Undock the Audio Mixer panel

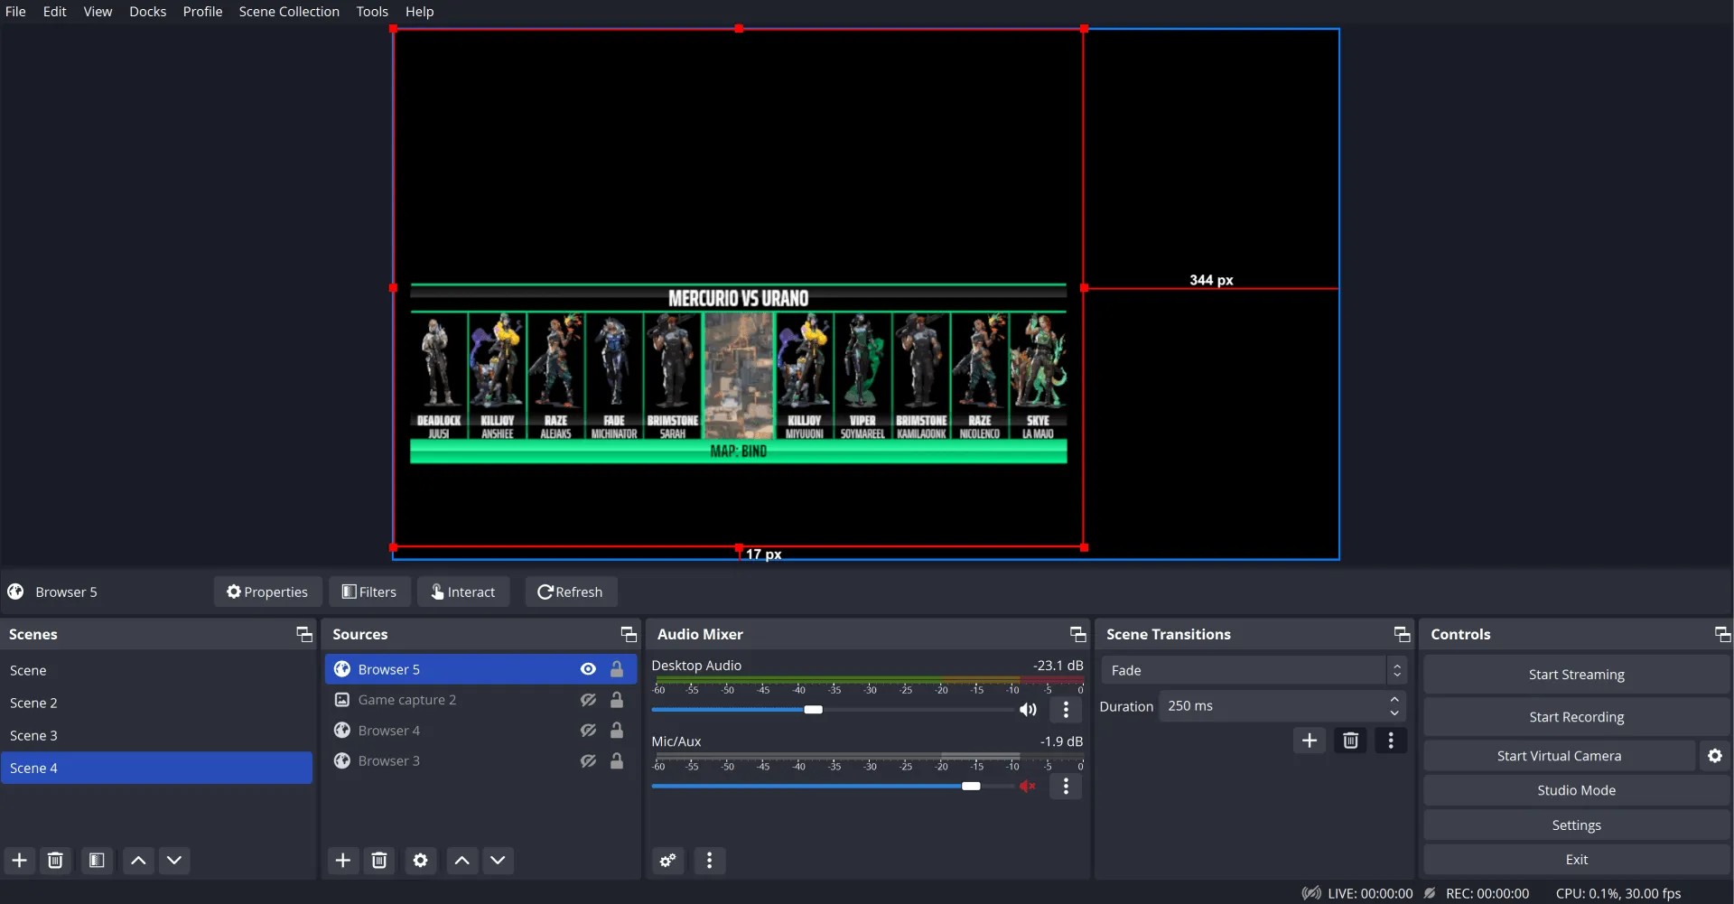click(x=1078, y=635)
